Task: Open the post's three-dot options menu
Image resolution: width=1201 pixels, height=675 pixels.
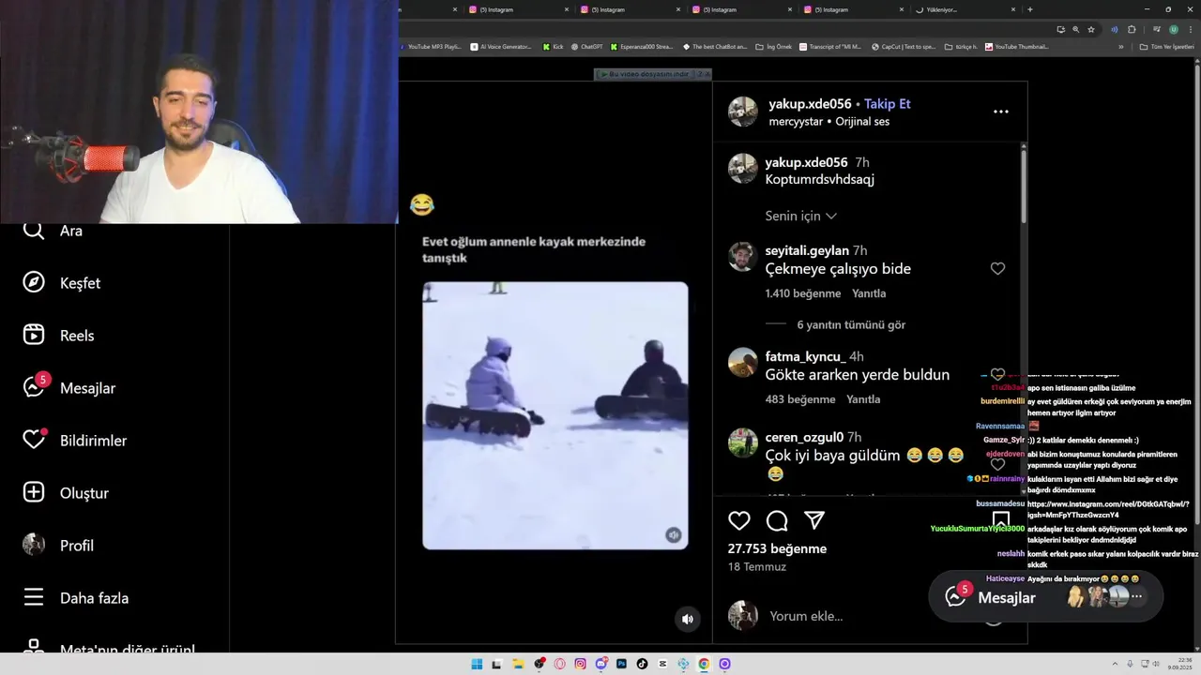Action: [1001, 112]
